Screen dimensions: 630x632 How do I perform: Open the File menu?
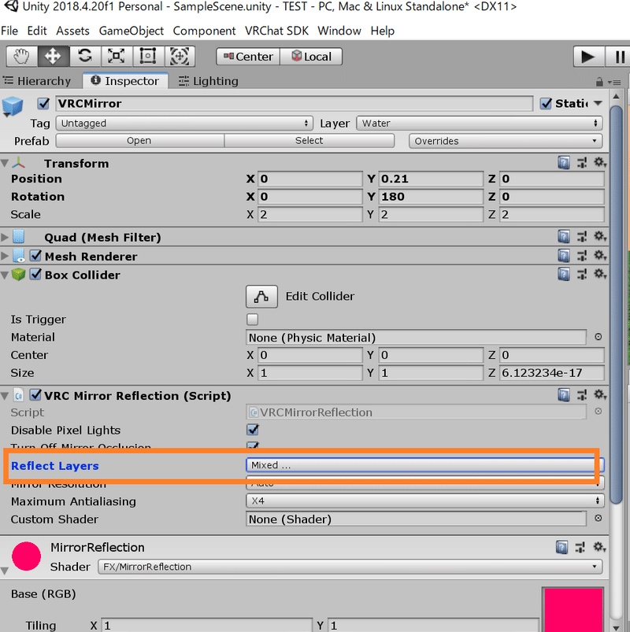(x=9, y=31)
